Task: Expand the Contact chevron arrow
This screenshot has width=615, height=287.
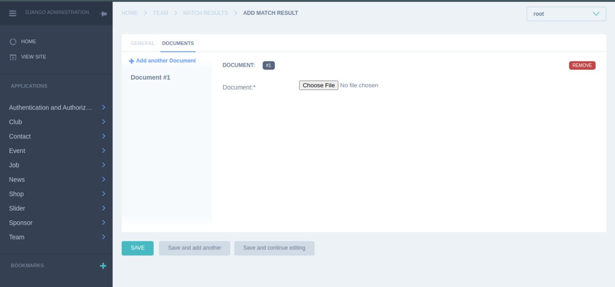Action: click(x=104, y=136)
